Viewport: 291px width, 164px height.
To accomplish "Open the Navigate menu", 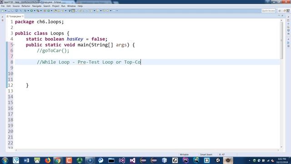I will (x=37, y=6).
